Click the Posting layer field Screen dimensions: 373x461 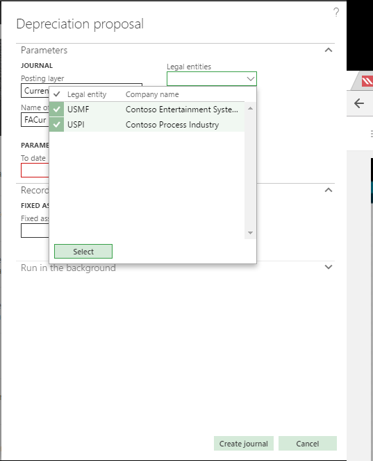(35, 91)
